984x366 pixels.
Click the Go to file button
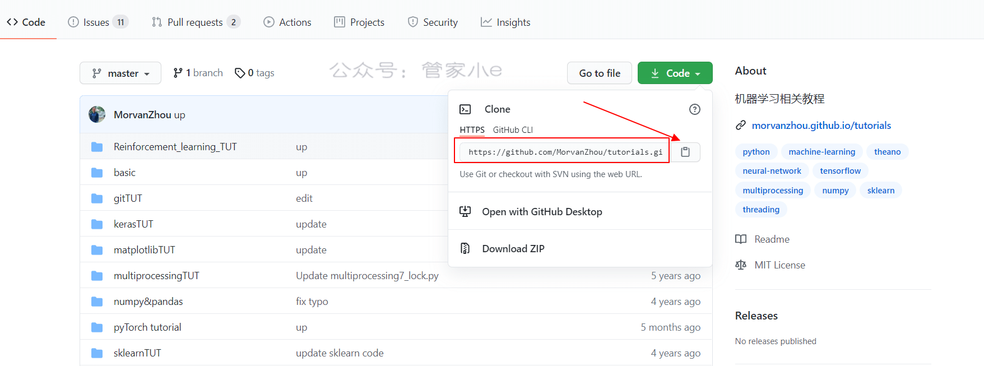click(x=600, y=73)
